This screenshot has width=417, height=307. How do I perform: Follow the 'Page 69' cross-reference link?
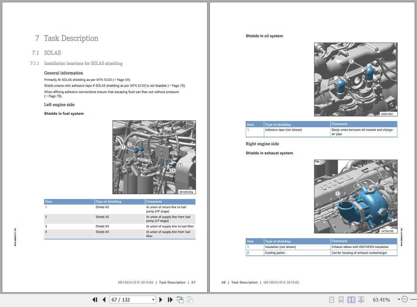coord(122,80)
